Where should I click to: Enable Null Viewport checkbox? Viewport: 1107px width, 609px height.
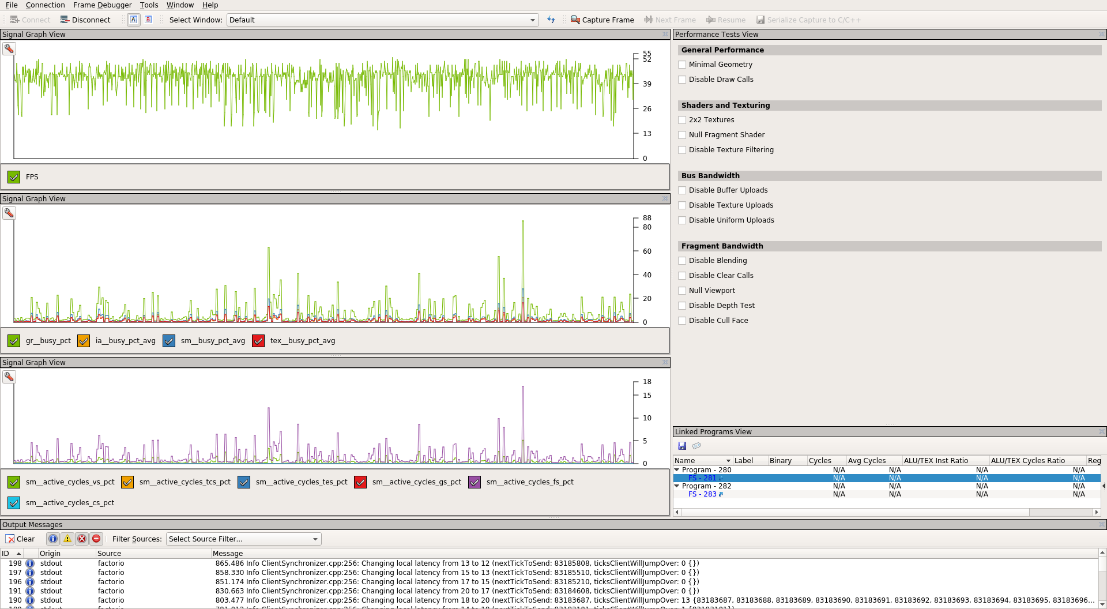point(682,291)
